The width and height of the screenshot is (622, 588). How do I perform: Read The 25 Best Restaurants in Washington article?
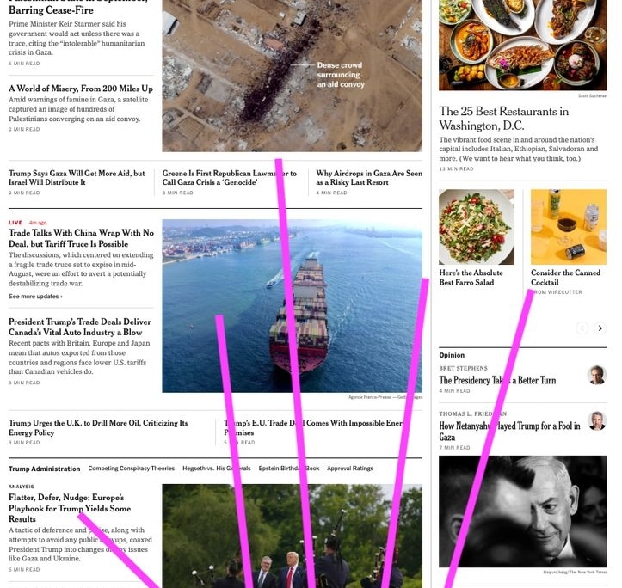tap(503, 118)
